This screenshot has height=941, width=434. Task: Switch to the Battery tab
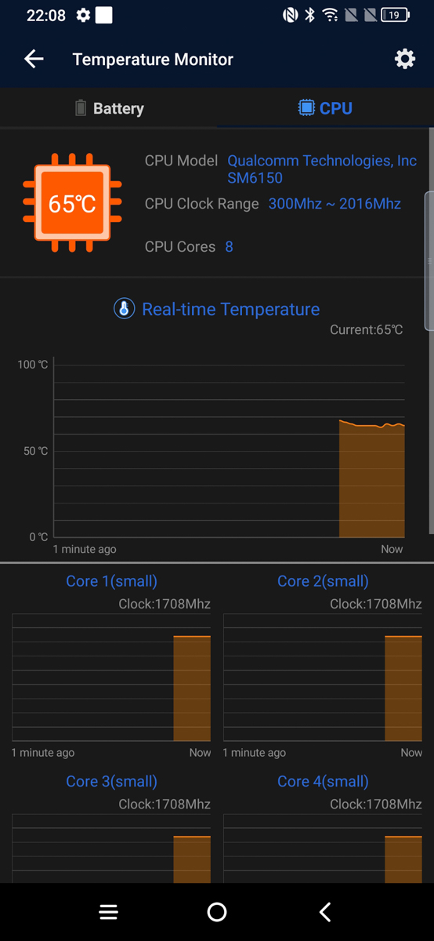109,108
